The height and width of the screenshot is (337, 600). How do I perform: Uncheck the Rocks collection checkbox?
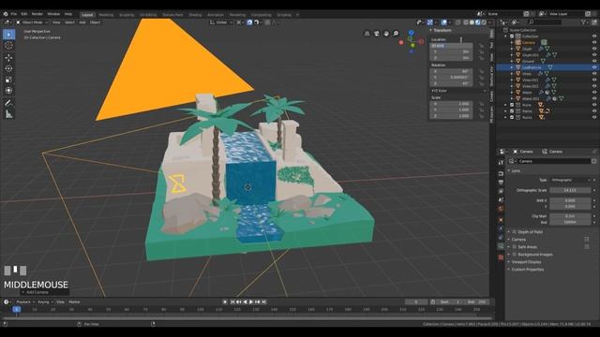click(x=512, y=117)
